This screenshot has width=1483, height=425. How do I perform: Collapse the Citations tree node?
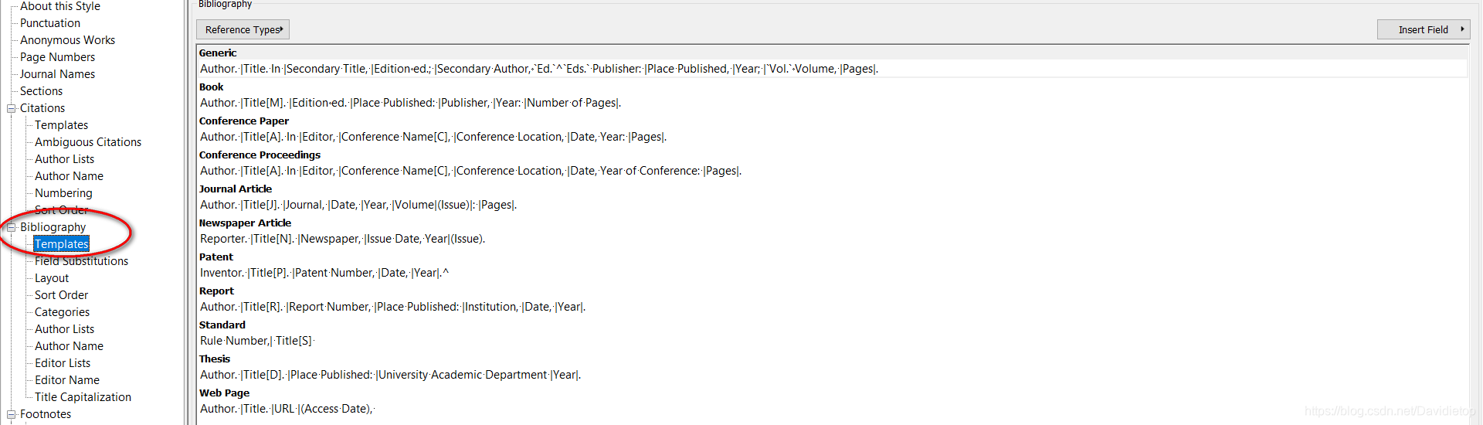(x=12, y=108)
